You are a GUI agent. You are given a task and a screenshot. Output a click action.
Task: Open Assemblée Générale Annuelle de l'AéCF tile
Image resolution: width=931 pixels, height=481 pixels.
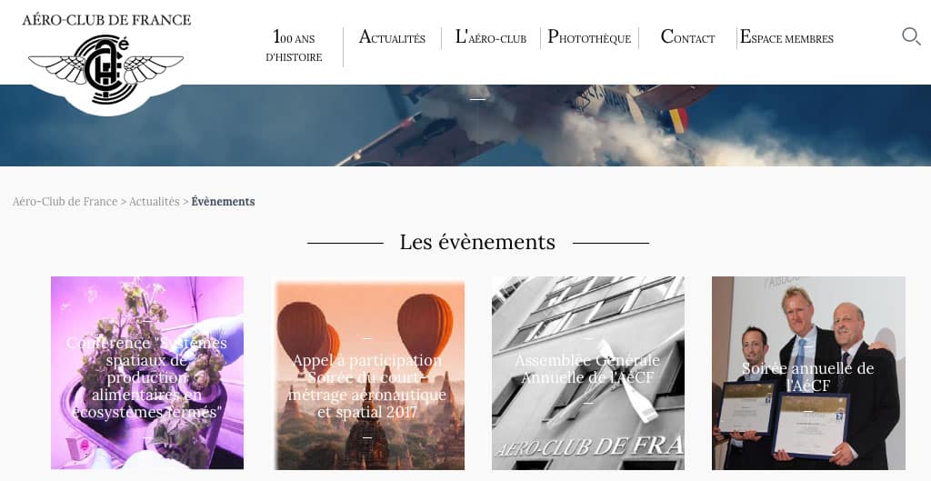point(588,373)
